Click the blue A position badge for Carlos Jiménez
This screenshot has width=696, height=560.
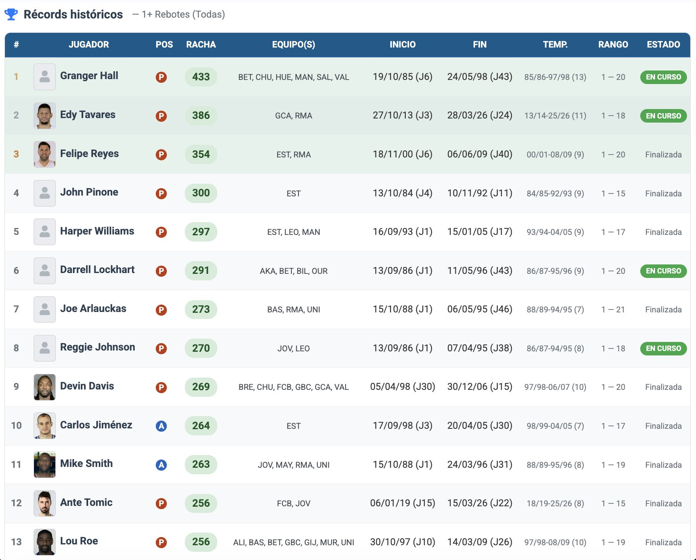[161, 426]
